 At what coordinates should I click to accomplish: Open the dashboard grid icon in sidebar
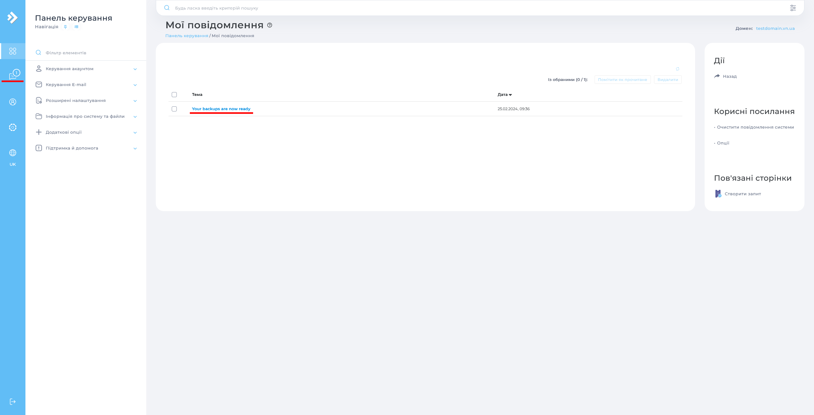[13, 51]
